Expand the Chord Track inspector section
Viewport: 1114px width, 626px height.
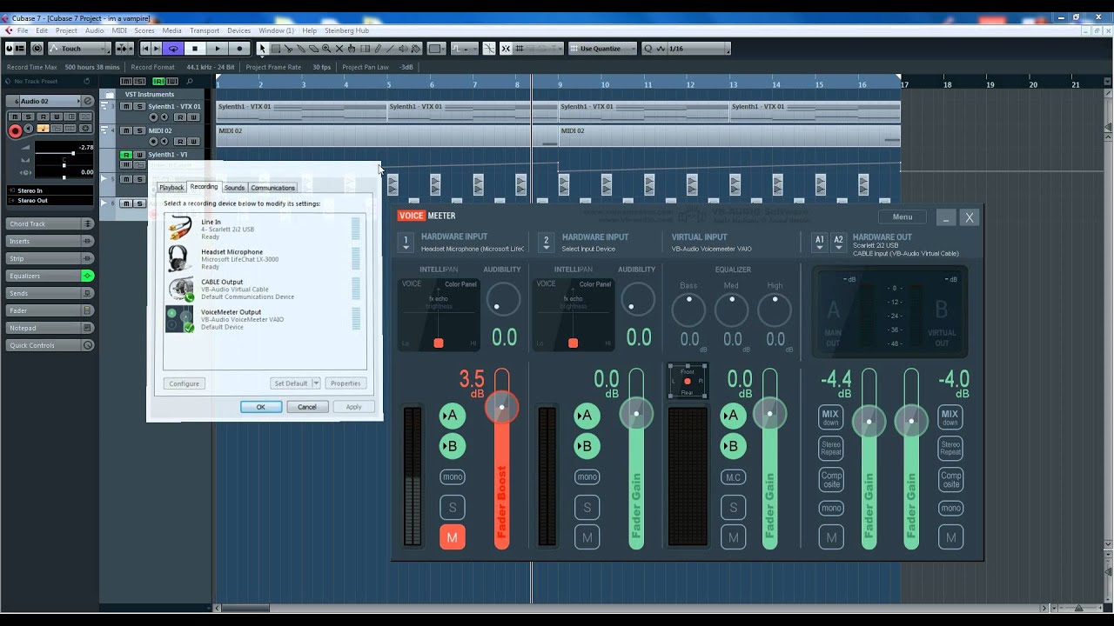[50, 223]
